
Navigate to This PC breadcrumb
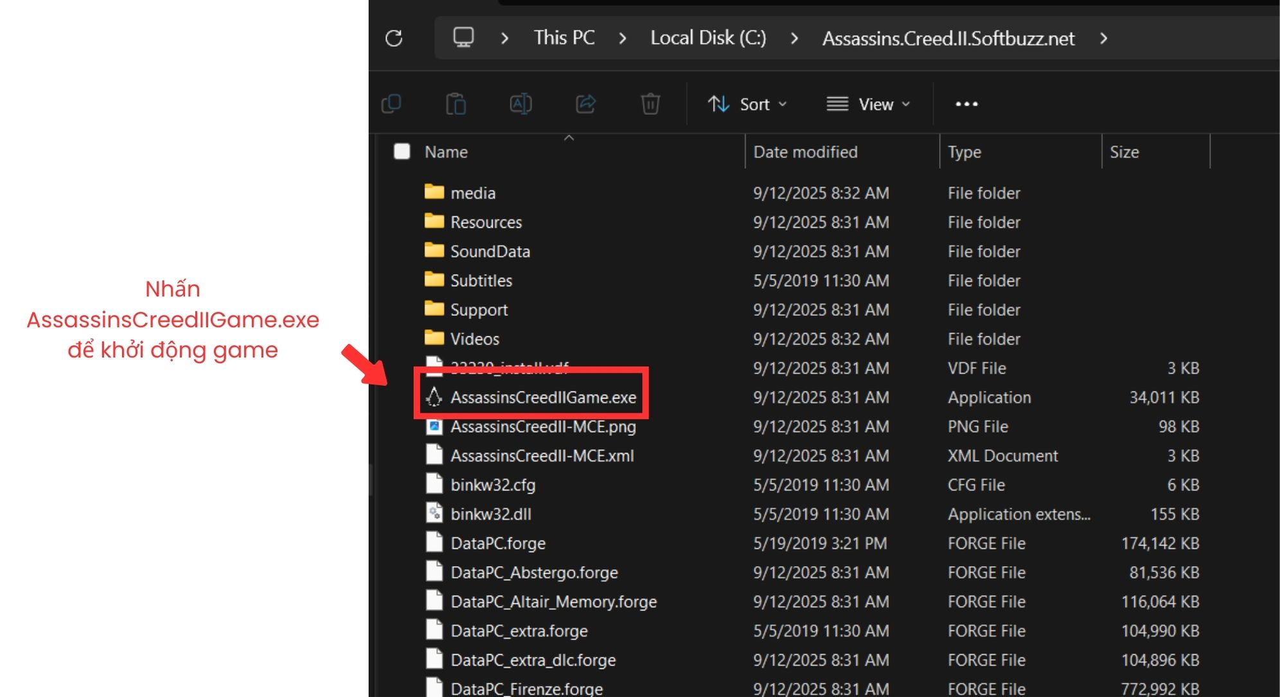coord(564,38)
